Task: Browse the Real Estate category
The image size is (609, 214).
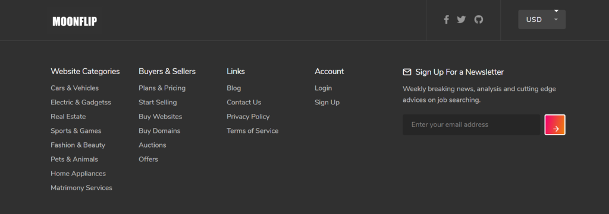Action: [68, 116]
